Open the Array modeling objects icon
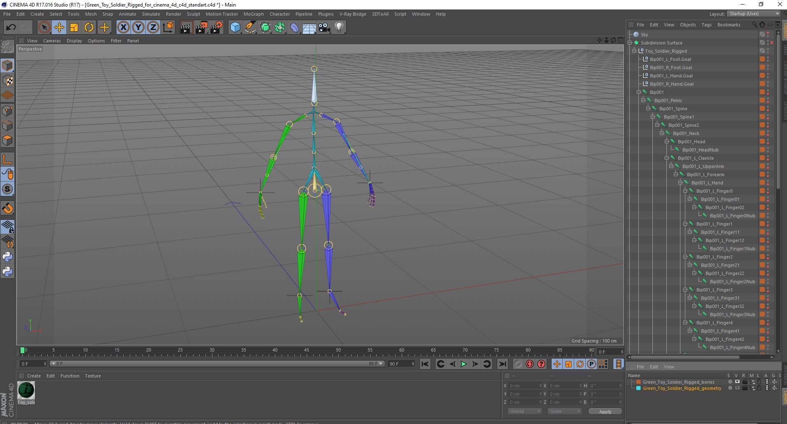787x424 pixels. coord(280,28)
